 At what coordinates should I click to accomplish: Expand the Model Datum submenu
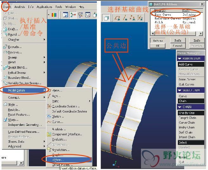[x=24, y=90]
